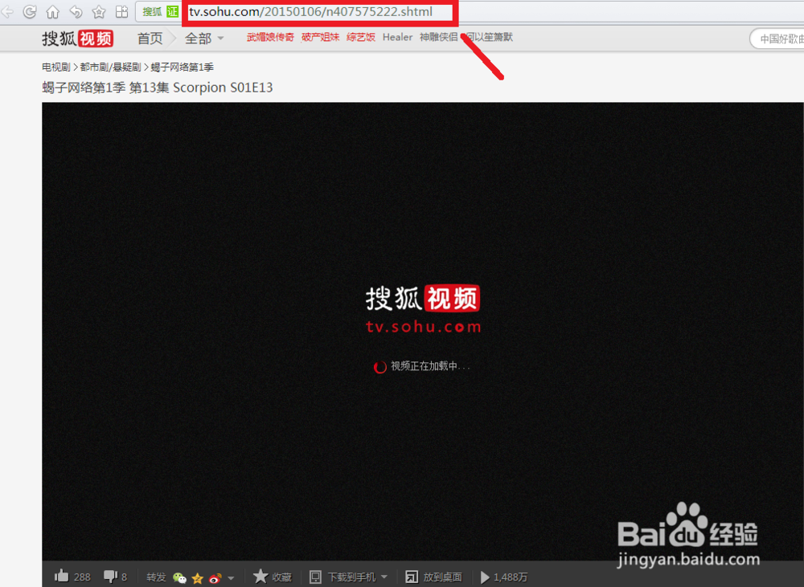Open the 综艺饭 link
804x587 pixels.
(361, 38)
